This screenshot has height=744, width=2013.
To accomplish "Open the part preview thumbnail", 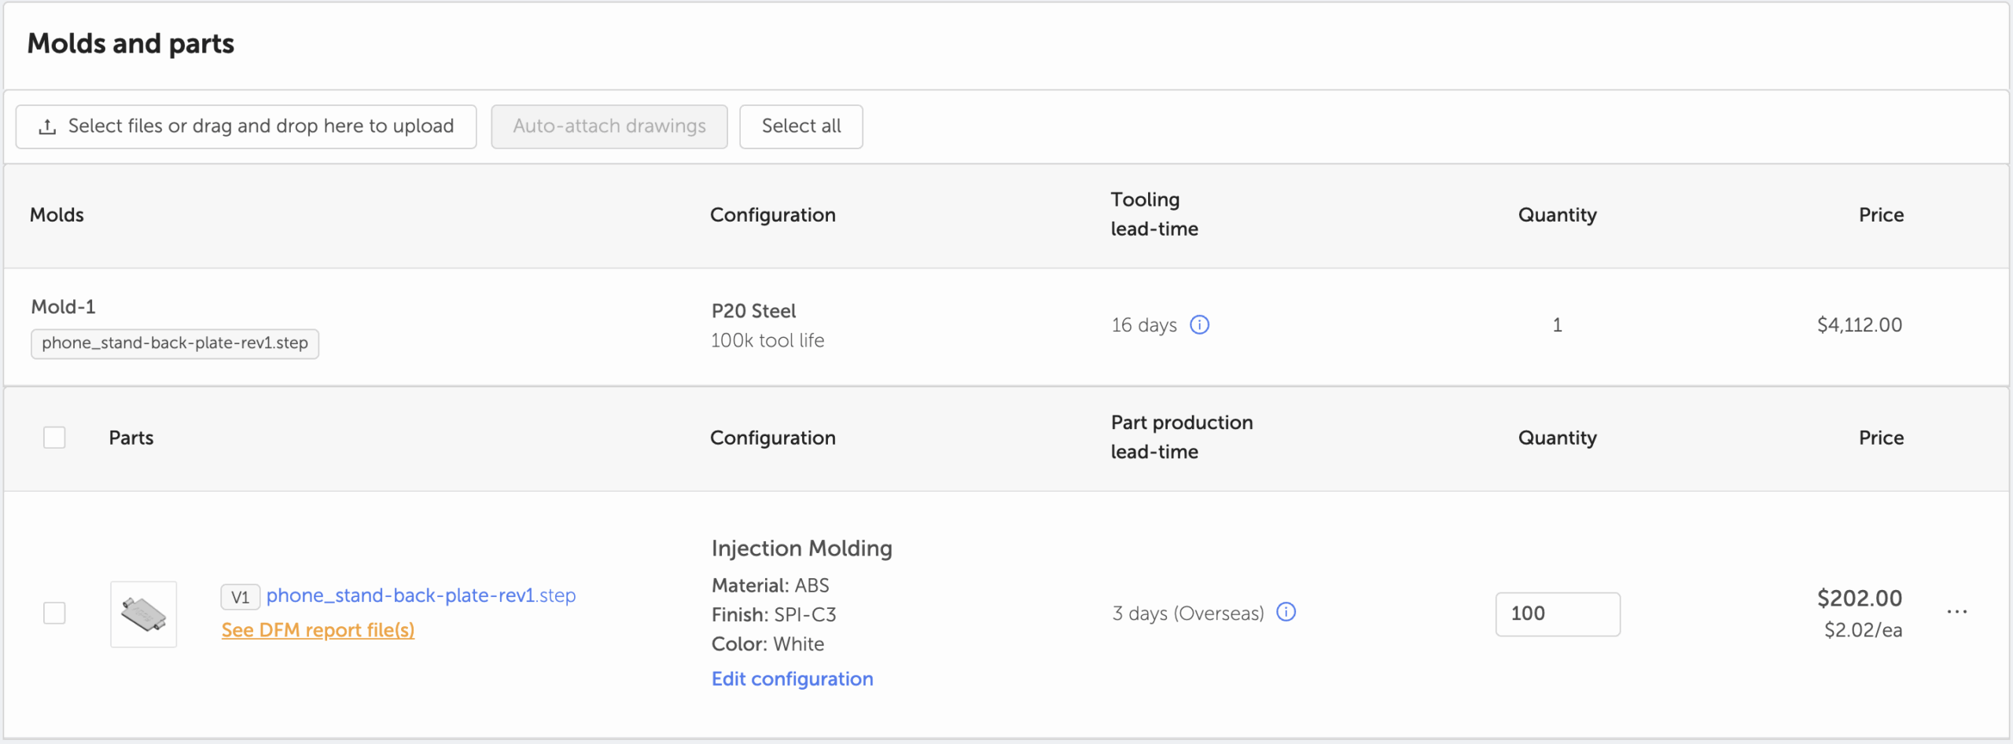I will pyautogui.click(x=144, y=614).
